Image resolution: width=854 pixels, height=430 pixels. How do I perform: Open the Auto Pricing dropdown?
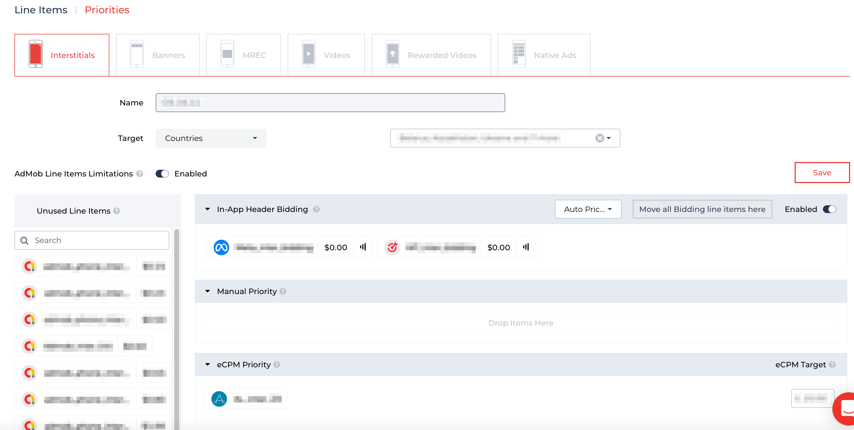click(588, 209)
